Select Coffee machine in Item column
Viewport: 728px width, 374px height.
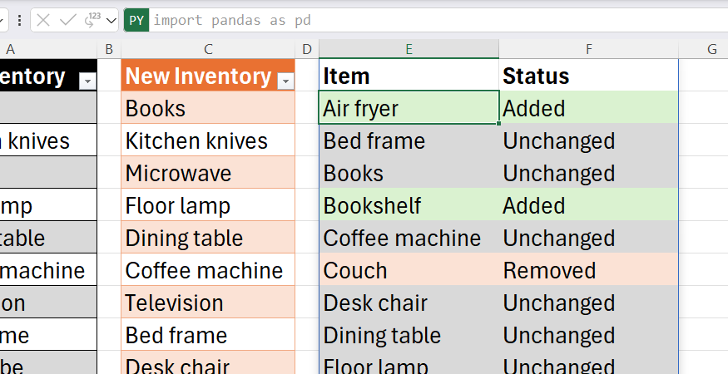(409, 238)
